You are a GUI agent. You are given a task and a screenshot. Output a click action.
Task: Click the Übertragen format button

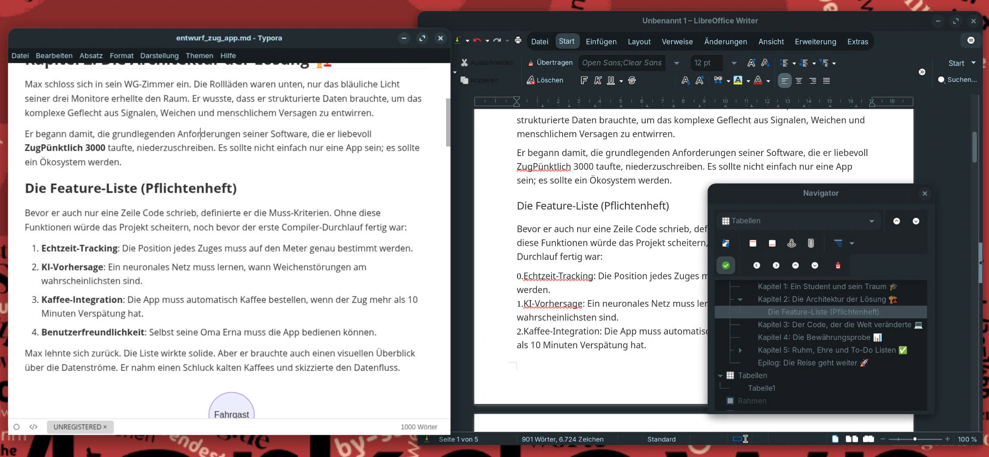[550, 63]
